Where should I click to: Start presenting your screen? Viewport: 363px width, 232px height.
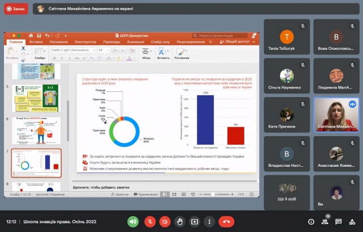coord(195,222)
